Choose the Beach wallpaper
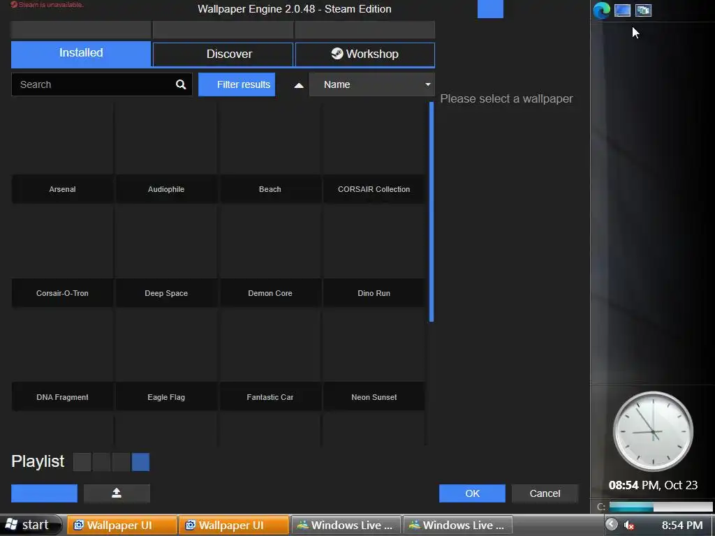715x536 pixels. click(x=270, y=153)
